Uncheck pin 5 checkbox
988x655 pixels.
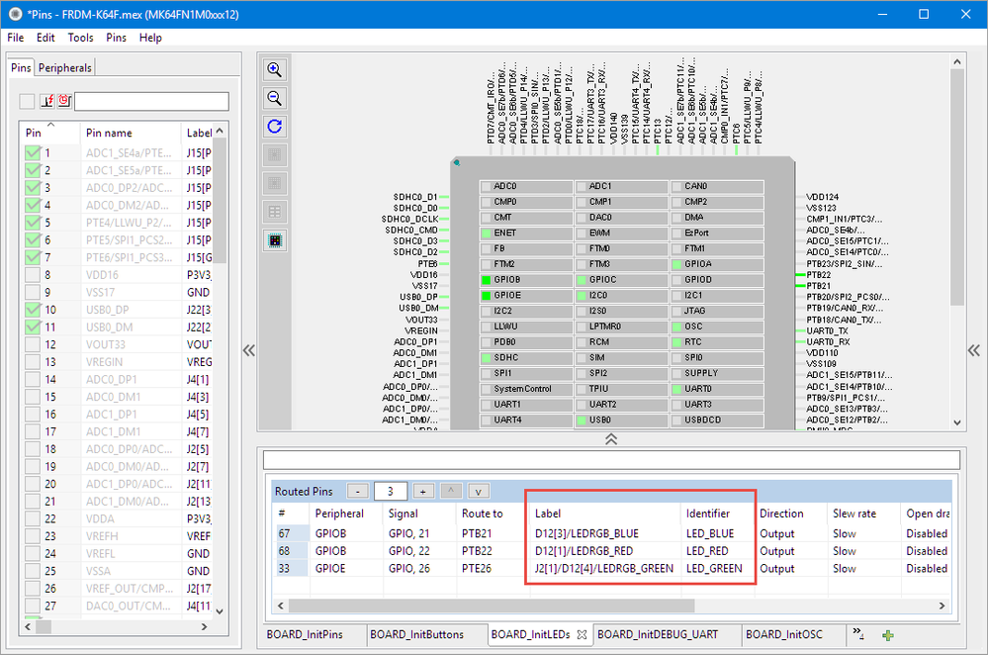tap(33, 223)
